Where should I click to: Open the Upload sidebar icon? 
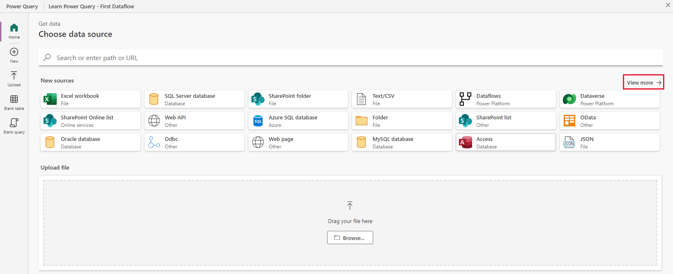(x=14, y=75)
